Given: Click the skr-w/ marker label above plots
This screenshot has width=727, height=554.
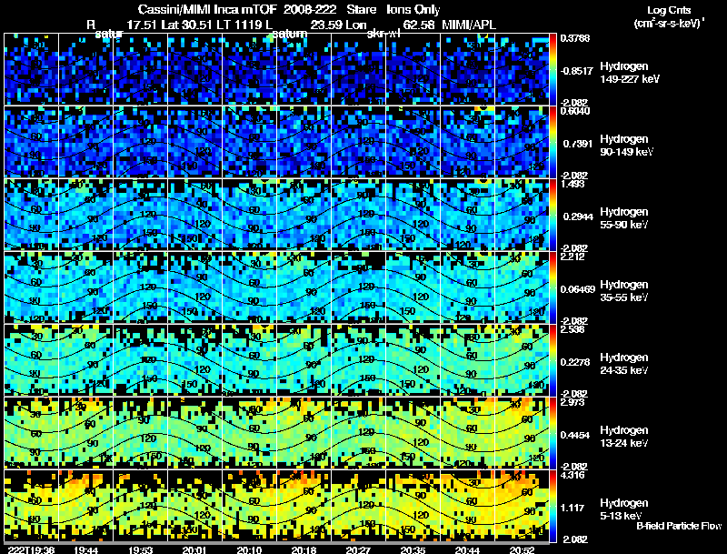Looking at the screenshot, I should (x=383, y=34).
